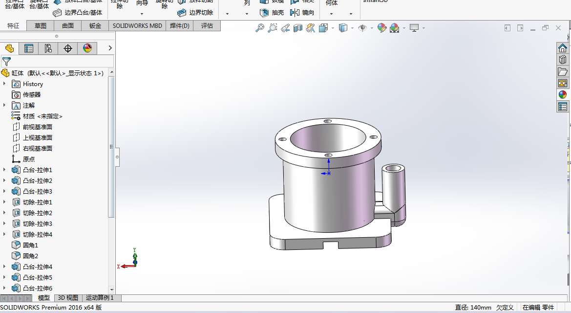Image resolution: width=571 pixels, height=313 pixels.
Task: Switch to the SOLIDWORKS MBD tab
Action: pos(137,25)
